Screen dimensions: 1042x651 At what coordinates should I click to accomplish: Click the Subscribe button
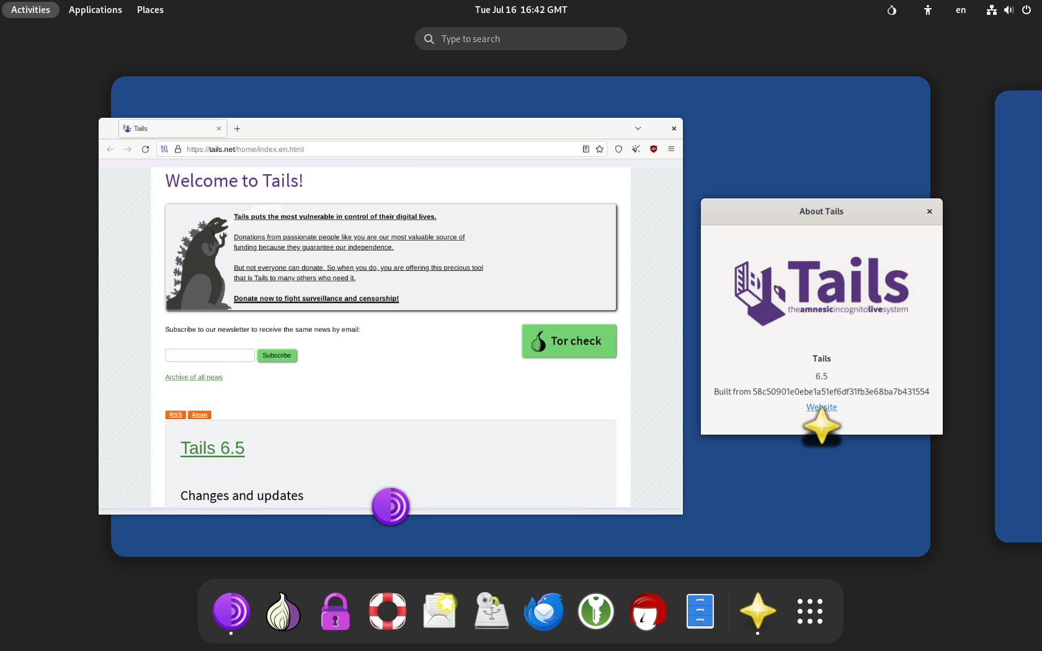(x=277, y=356)
